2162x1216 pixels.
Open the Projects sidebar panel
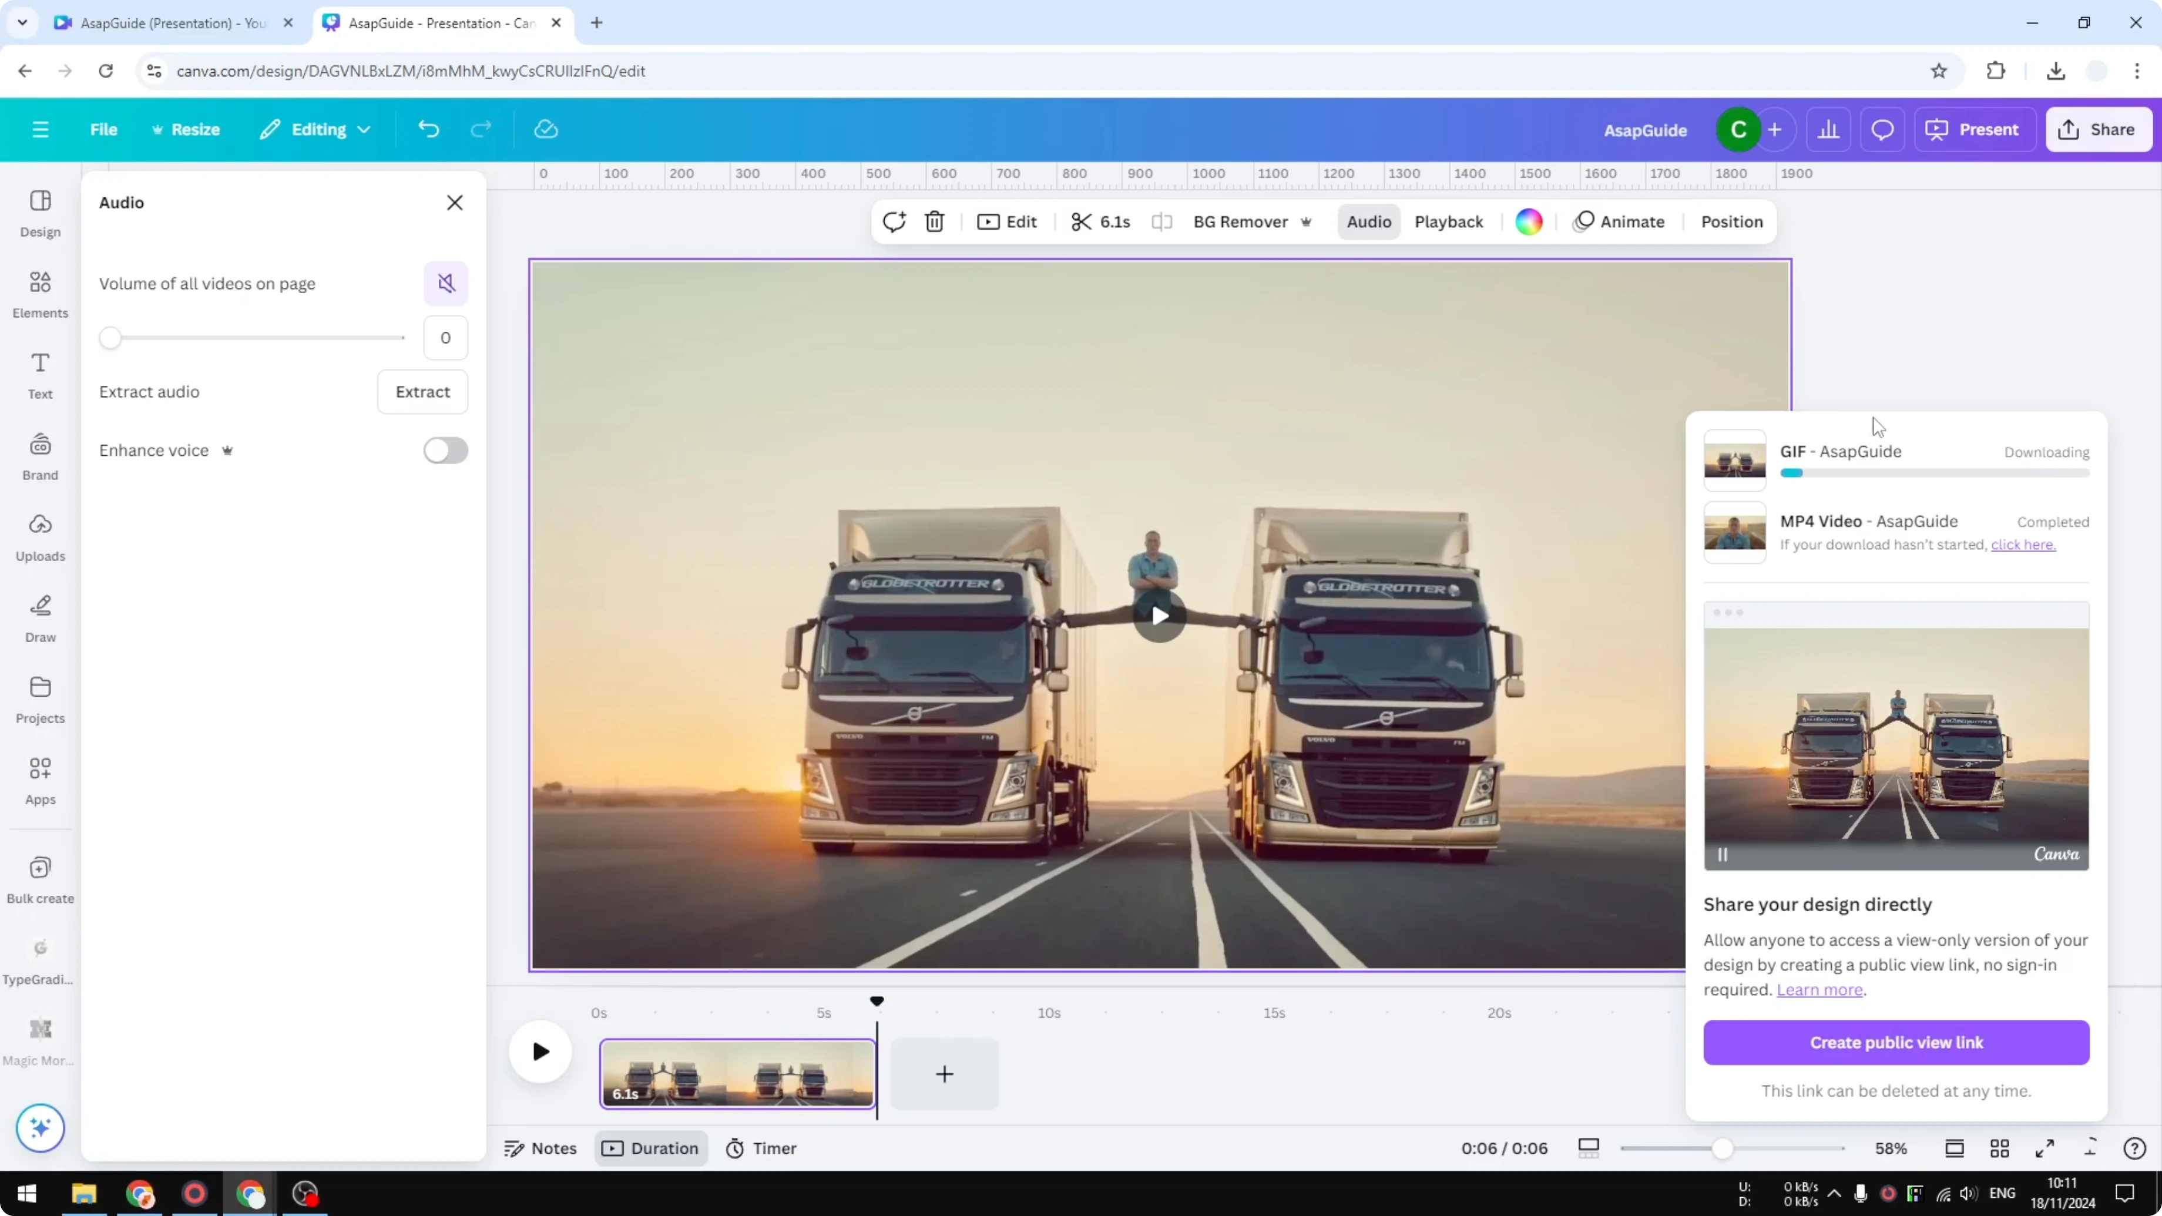click(39, 699)
